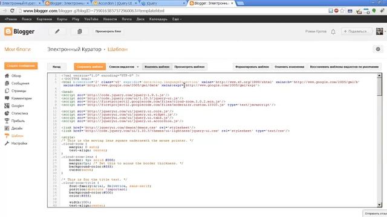The width and height of the screenshot is (387, 217).
Task: Click the Шаблон paint roller icon
Action: click(7, 136)
